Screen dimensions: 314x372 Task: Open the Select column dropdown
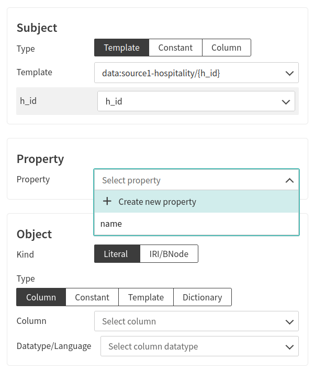pos(188,321)
